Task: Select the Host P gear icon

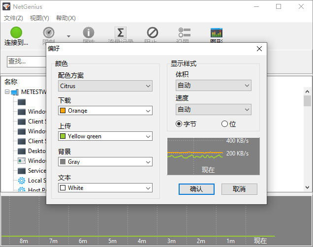Action: 22,189
